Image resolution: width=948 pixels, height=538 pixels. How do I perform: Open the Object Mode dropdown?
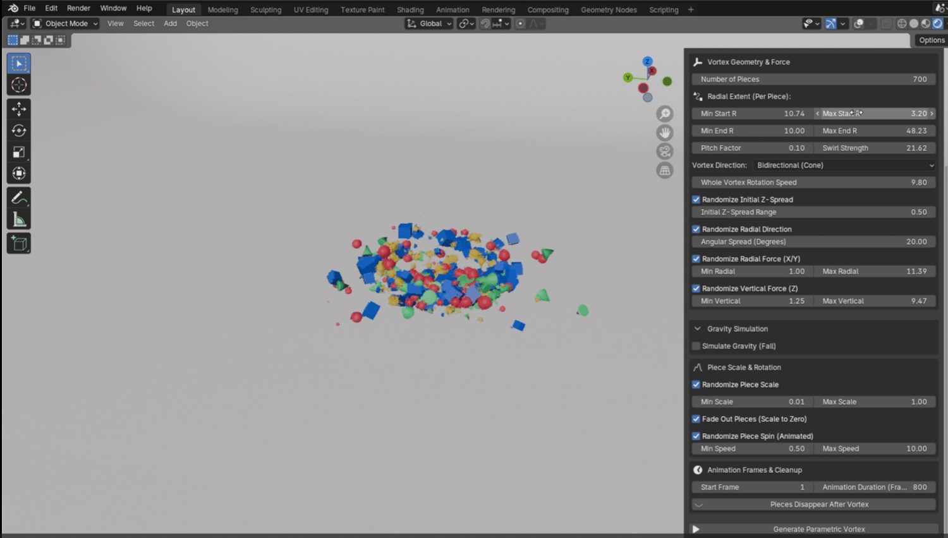pos(65,23)
